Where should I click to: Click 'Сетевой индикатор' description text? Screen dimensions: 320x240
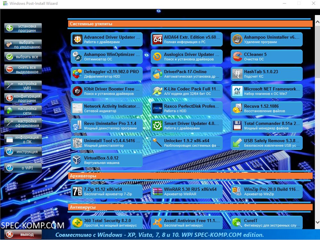click(x=100, y=111)
